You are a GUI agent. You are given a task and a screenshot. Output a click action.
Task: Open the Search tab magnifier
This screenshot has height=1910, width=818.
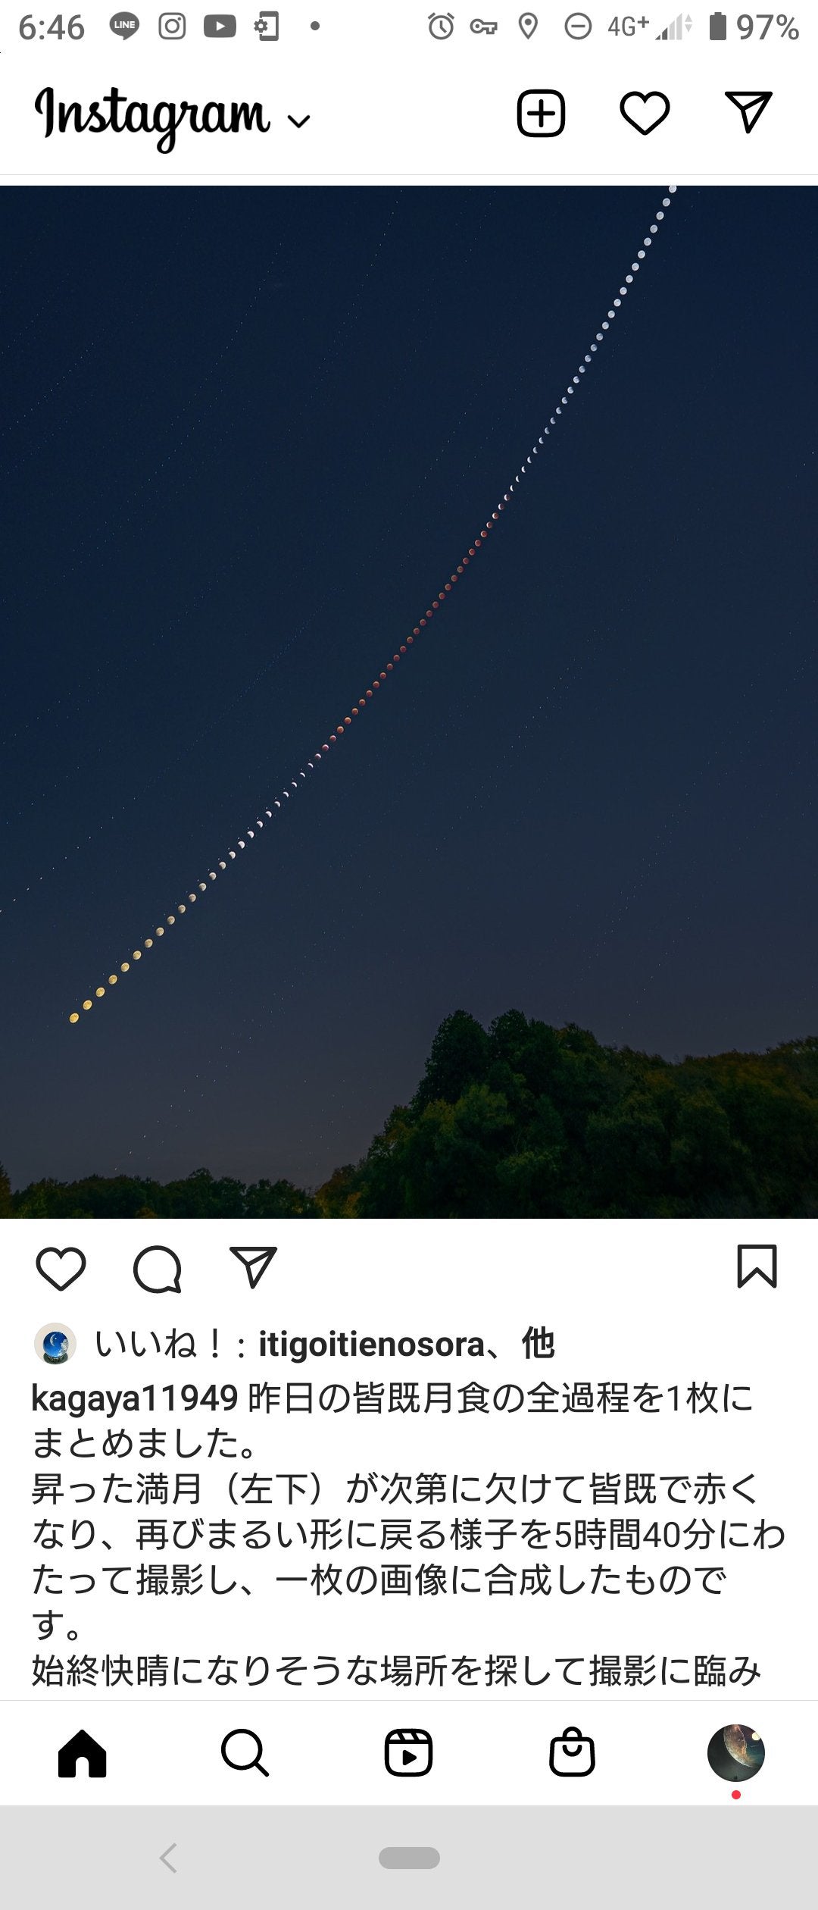245,1752
